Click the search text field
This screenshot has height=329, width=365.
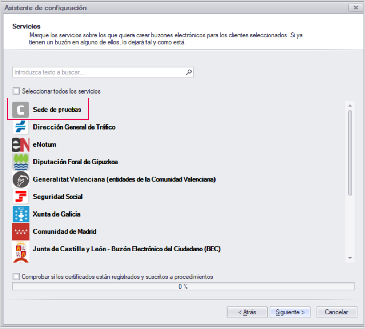click(103, 72)
